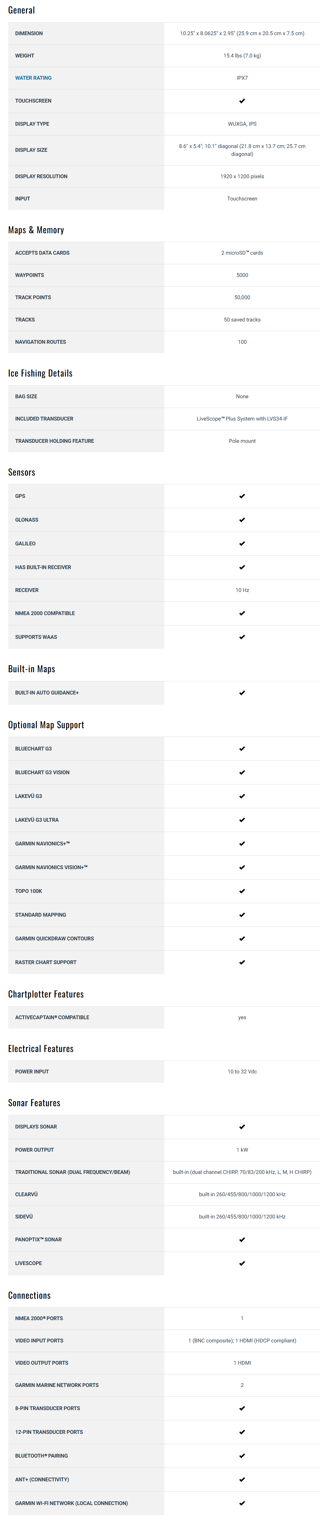Screen dimensions: 335x1520
Task: Click the Displays Sonar checkmark
Action: pos(242,1126)
